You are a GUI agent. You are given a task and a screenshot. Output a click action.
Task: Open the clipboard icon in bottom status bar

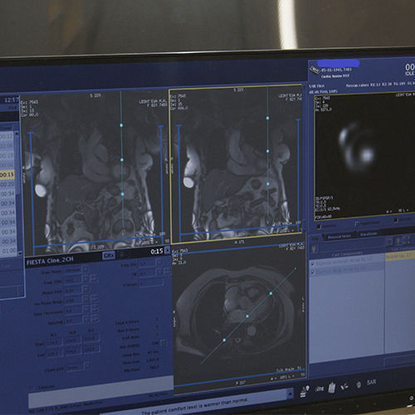pyautogui.click(x=332, y=388)
